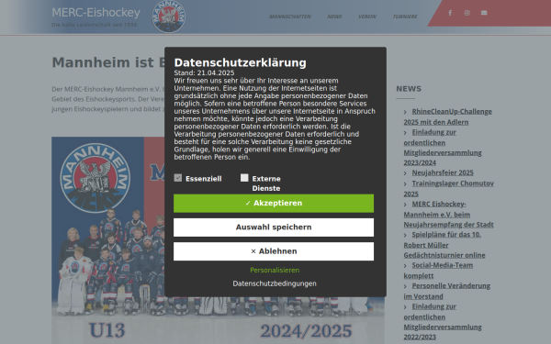Screen dimensions: 551x344
Task: Open Mitgliederversammlung 2022/2023 invitation link
Action: pos(443,322)
